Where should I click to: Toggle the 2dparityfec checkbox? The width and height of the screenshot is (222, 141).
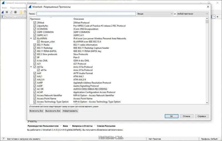click(35, 26)
